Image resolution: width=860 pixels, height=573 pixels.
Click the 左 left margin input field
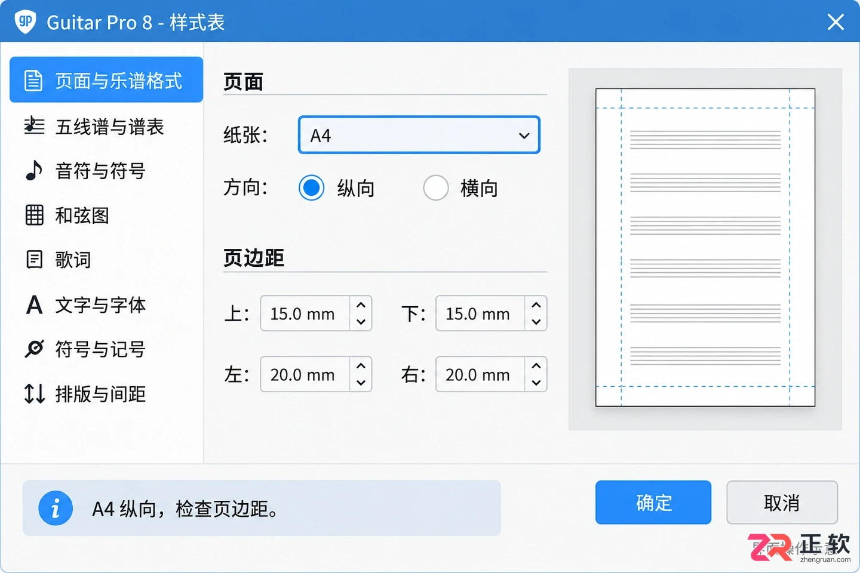point(305,374)
